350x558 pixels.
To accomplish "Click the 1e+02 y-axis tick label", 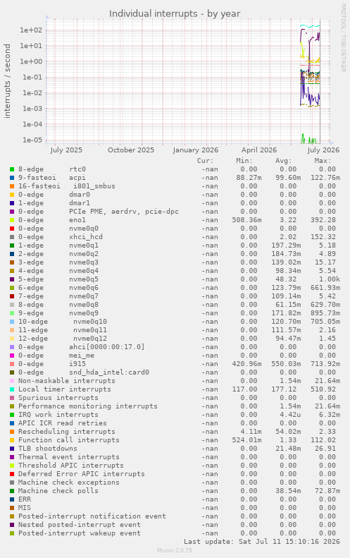I will tap(31, 30).
